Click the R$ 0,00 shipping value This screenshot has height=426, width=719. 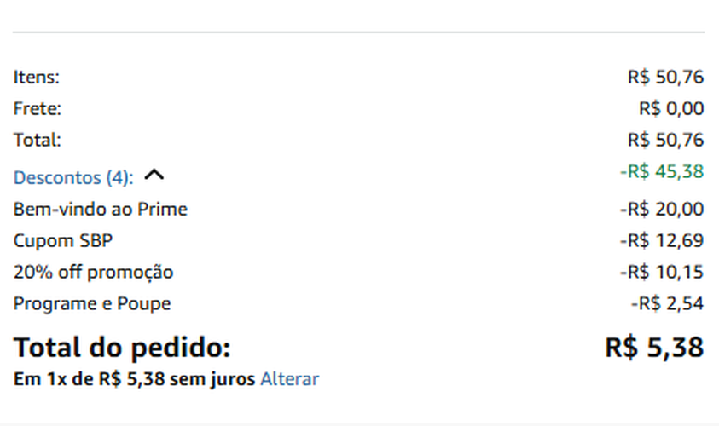pos(671,109)
